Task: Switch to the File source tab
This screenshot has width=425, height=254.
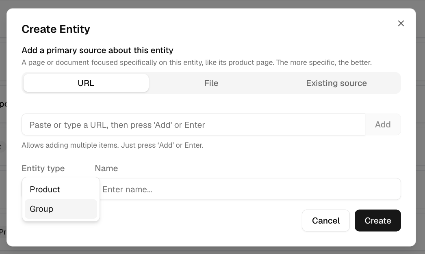Action: [x=211, y=83]
